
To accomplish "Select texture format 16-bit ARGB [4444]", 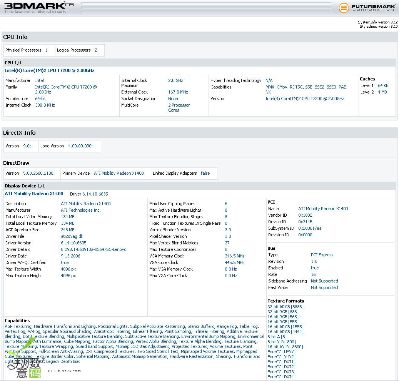I will pyautogui.click(x=285, y=332).
